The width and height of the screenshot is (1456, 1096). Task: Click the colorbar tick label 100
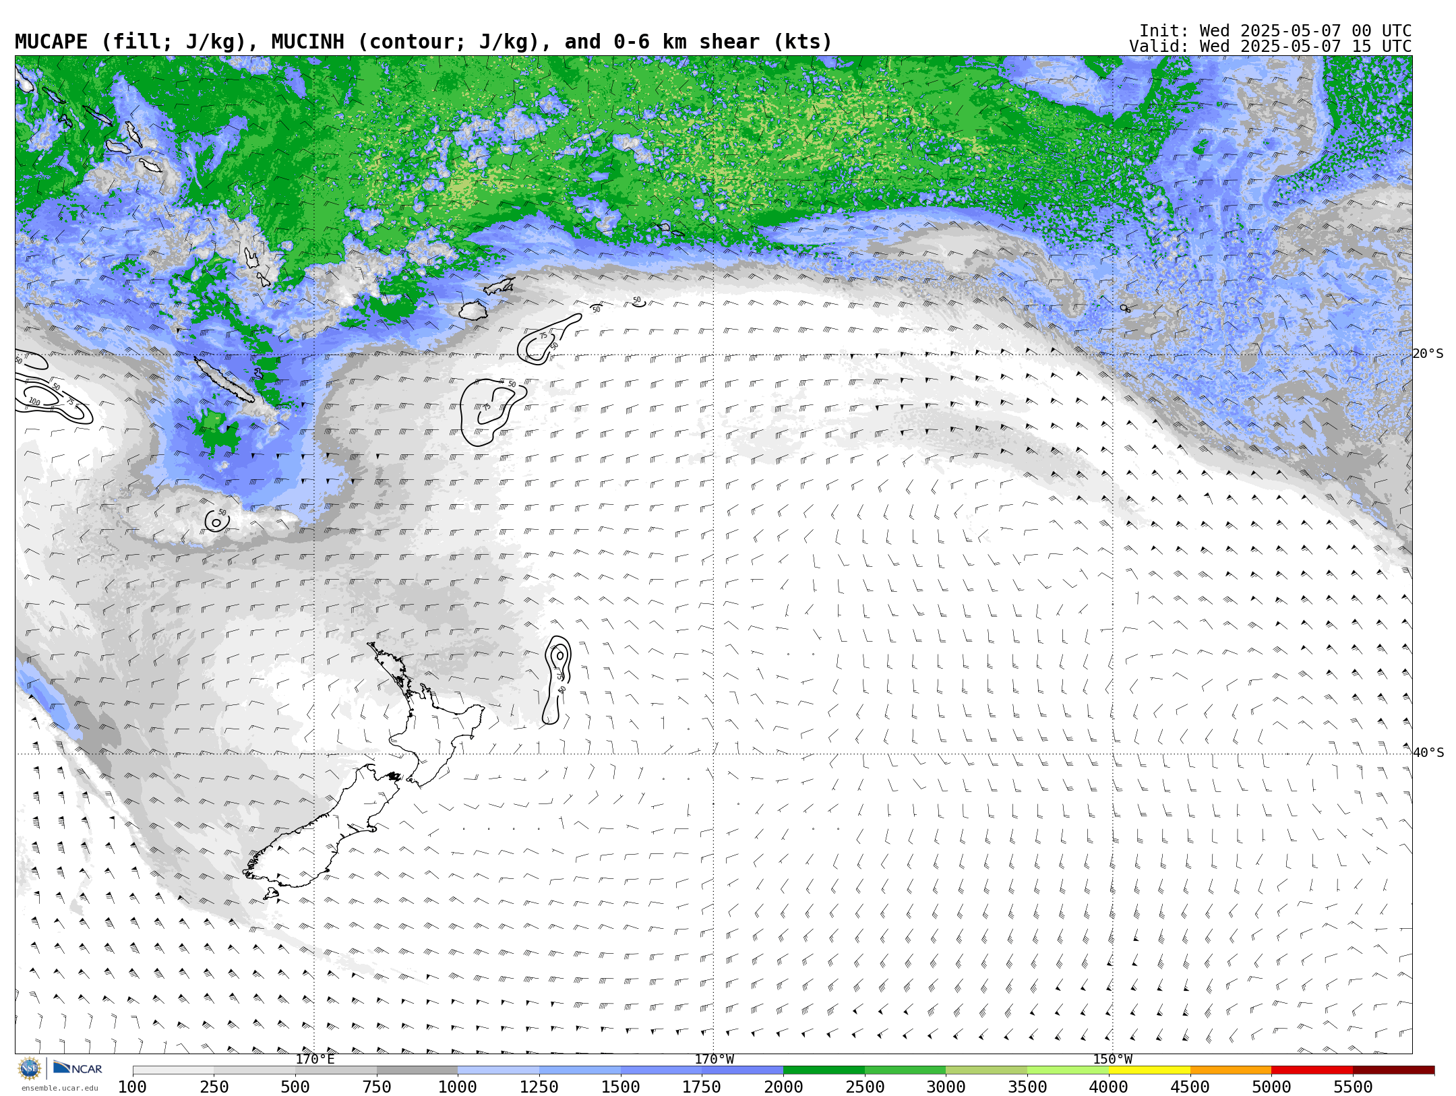click(132, 1087)
